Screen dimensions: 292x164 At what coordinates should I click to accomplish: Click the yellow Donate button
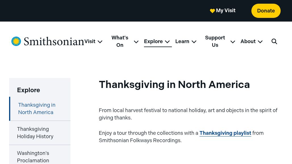click(266, 11)
